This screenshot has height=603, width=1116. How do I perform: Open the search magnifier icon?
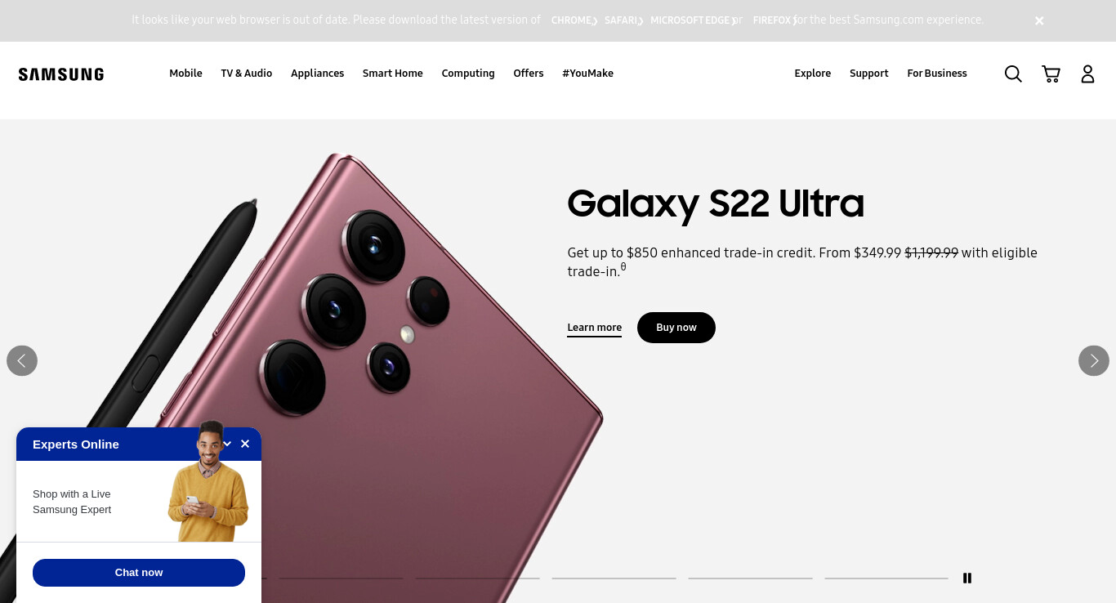tap(1013, 74)
